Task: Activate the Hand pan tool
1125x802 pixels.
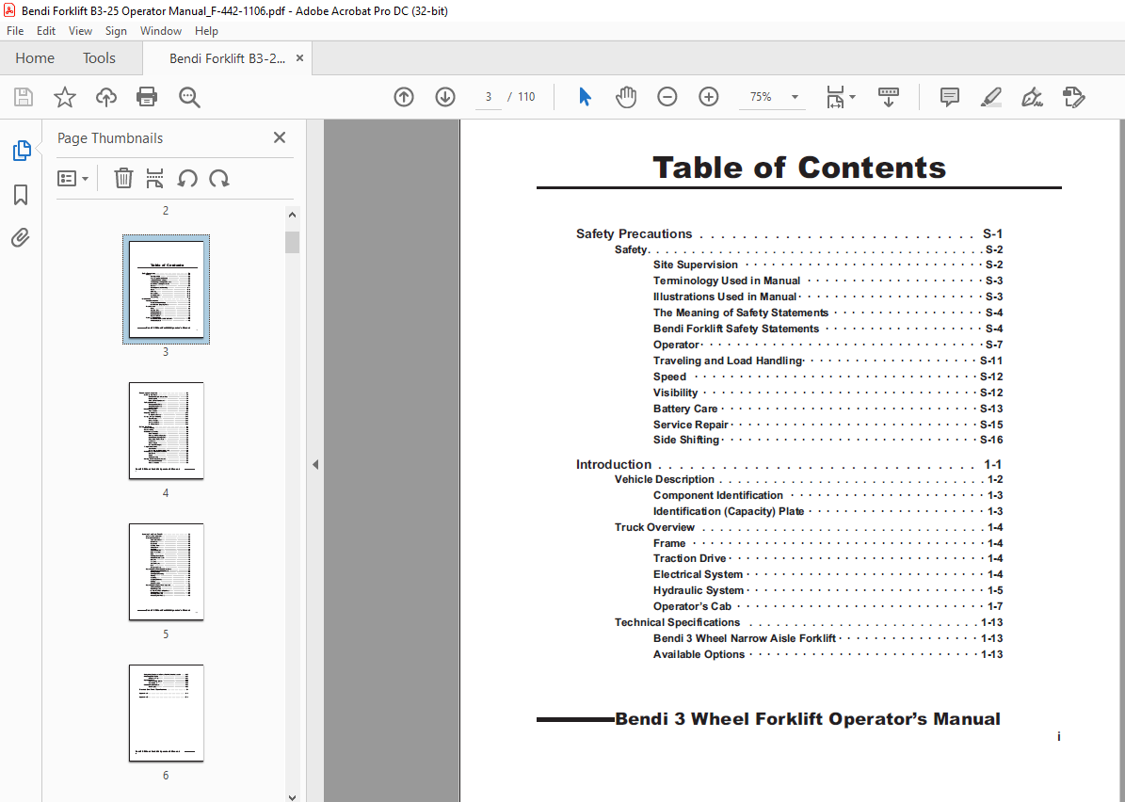Action: tap(626, 97)
